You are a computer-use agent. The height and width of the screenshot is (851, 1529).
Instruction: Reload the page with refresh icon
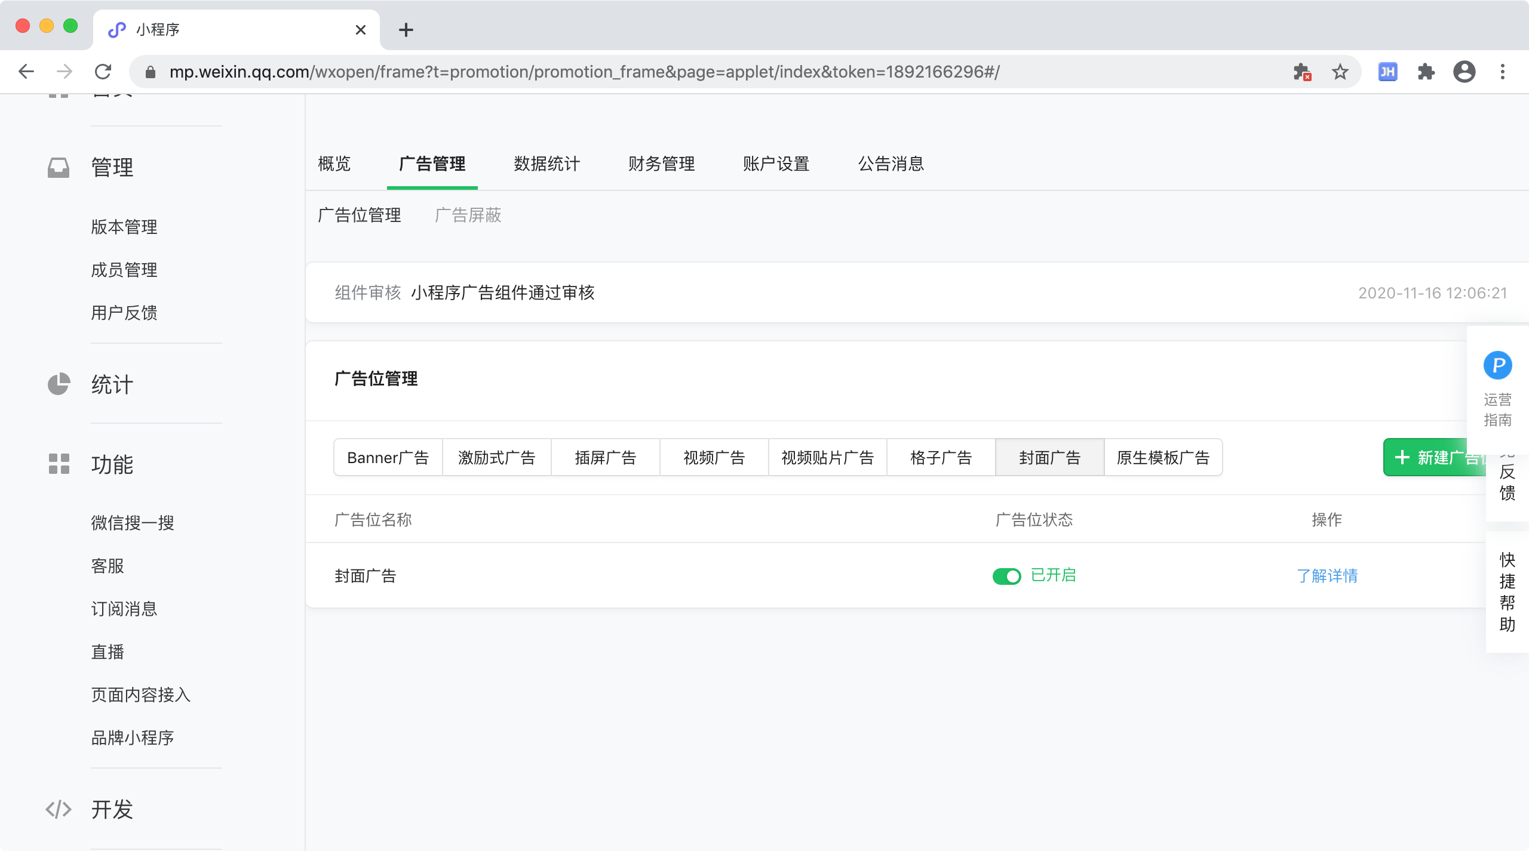coord(103,72)
